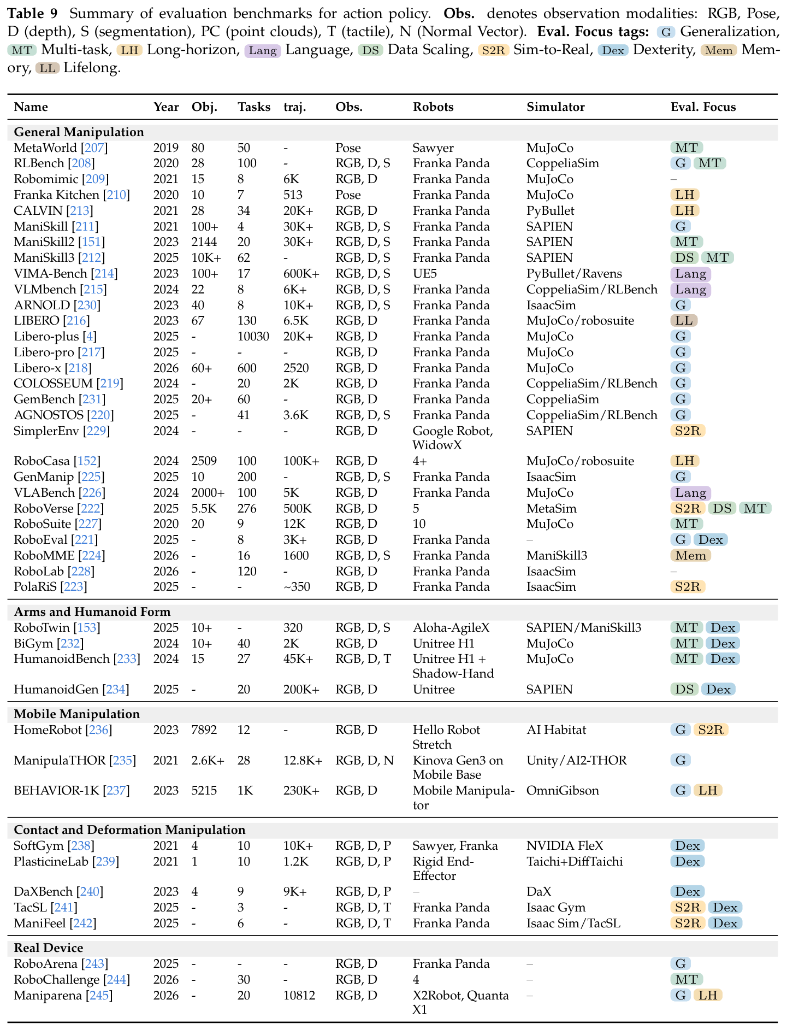
Task: Select the "General Manipulation" section heading
Action: click(x=79, y=132)
